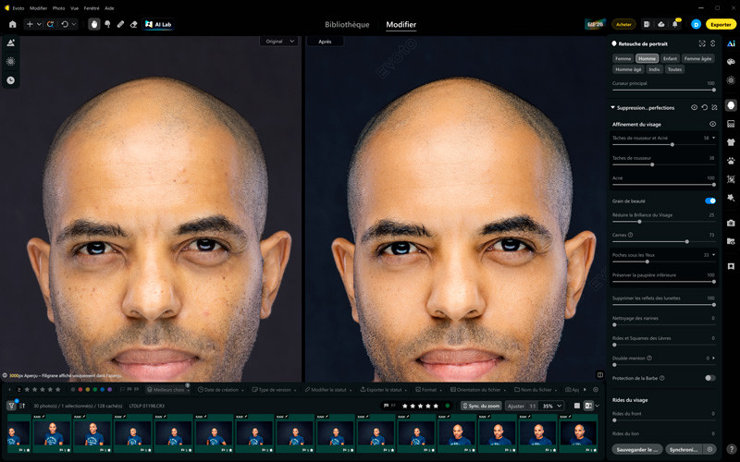Expand the Poches sous les Yeux arrow
740x462 pixels.
(x=713, y=255)
